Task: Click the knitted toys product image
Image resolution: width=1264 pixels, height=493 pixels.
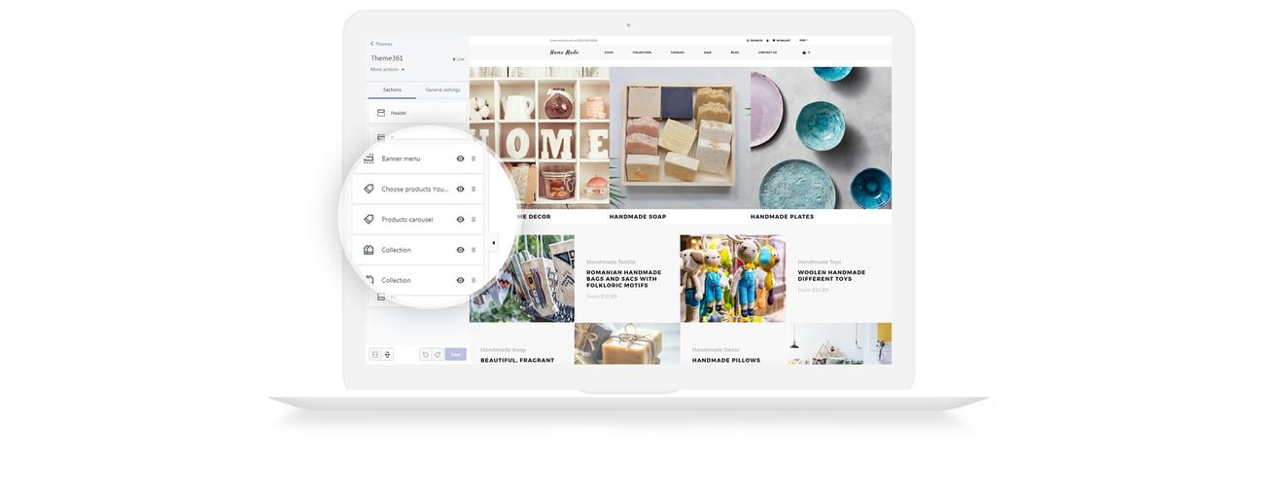Action: point(733,278)
